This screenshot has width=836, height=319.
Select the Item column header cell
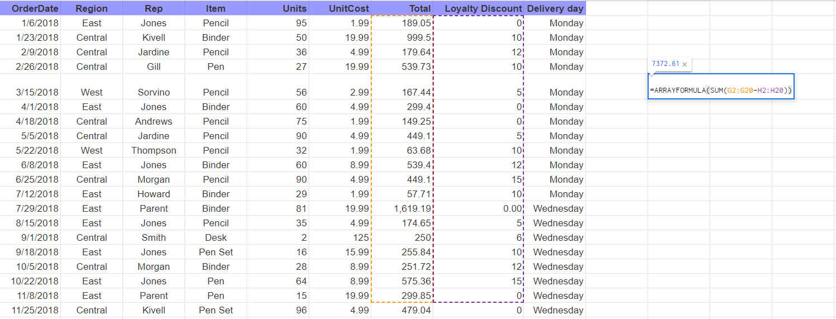(x=216, y=8)
